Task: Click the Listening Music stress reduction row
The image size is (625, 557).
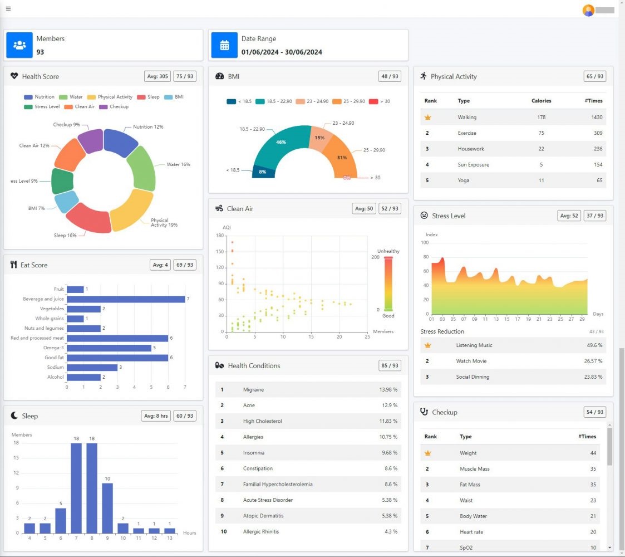Action: tap(513, 345)
